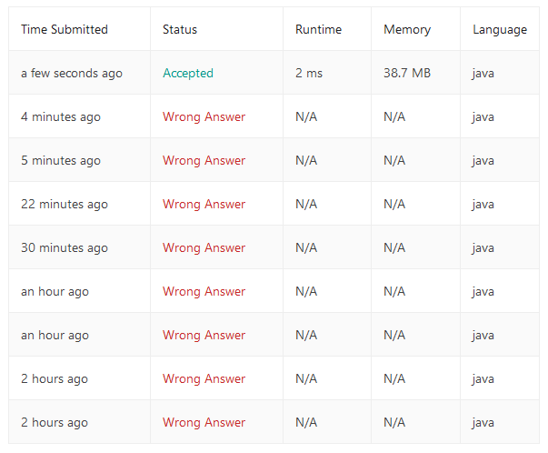Click runtime N/A in 30 minutes row
Image resolution: width=548 pixels, height=453 pixels.
[x=306, y=248]
